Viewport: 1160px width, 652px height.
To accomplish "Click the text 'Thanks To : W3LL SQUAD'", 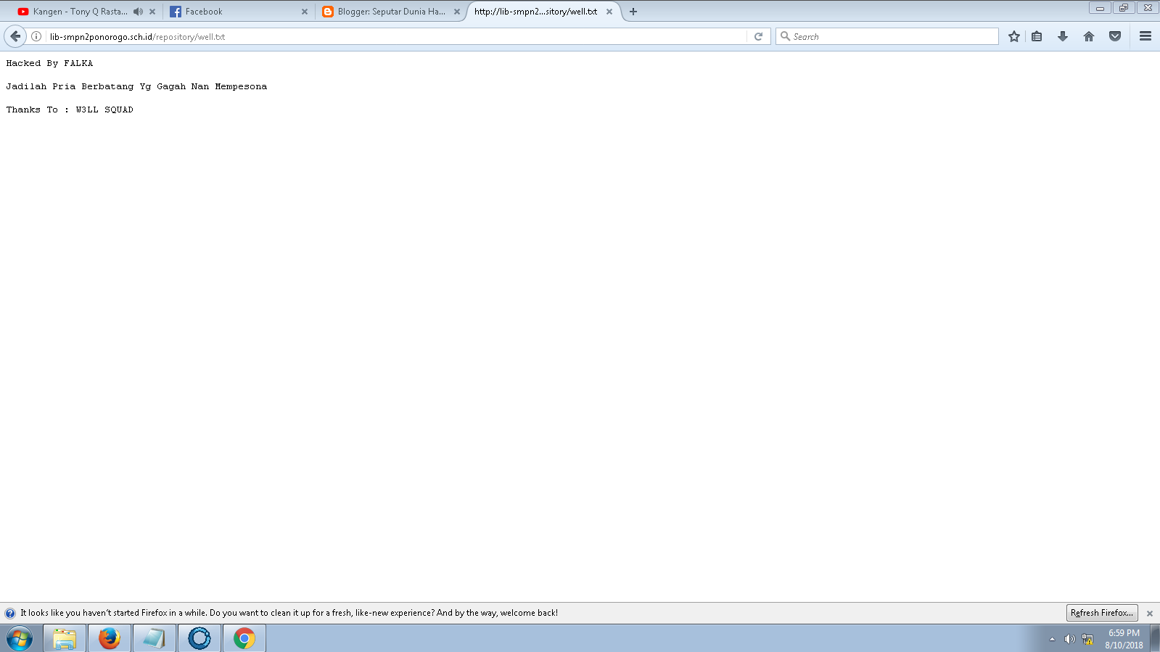I will [70, 110].
